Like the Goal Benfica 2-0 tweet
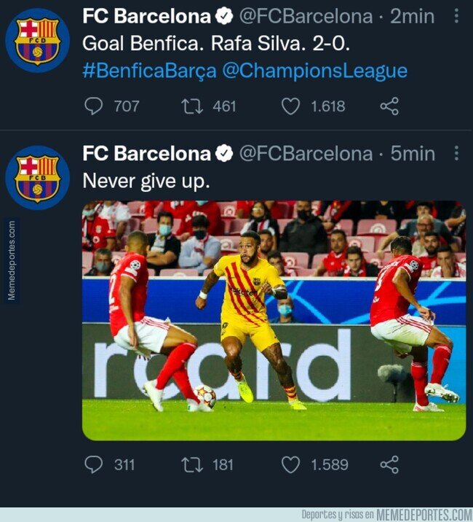 point(290,106)
